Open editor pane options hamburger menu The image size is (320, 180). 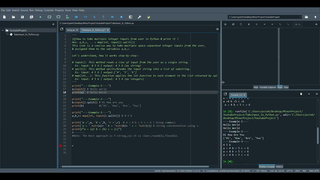[217, 29]
